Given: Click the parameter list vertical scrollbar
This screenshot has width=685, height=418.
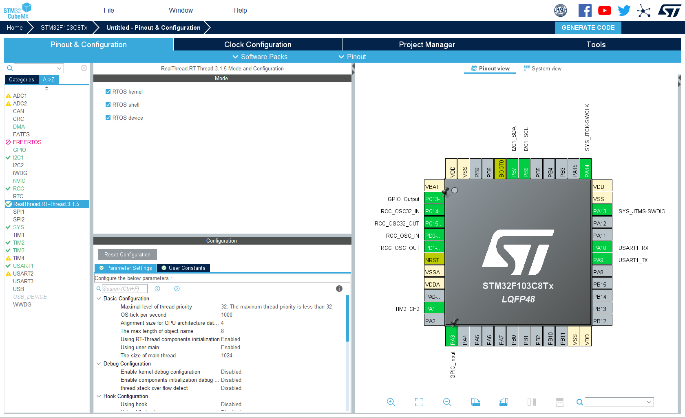Looking at the screenshot, I should coord(347,319).
